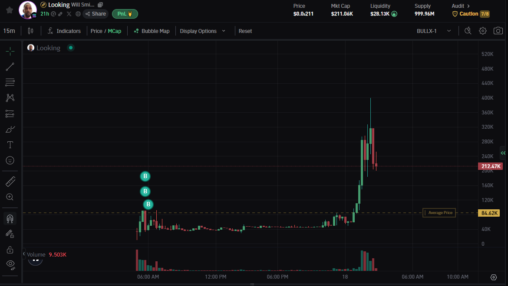Viewport: 508px width, 286px height.
Task: Select the forecasting and measurement tool
Action: tap(10, 114)
